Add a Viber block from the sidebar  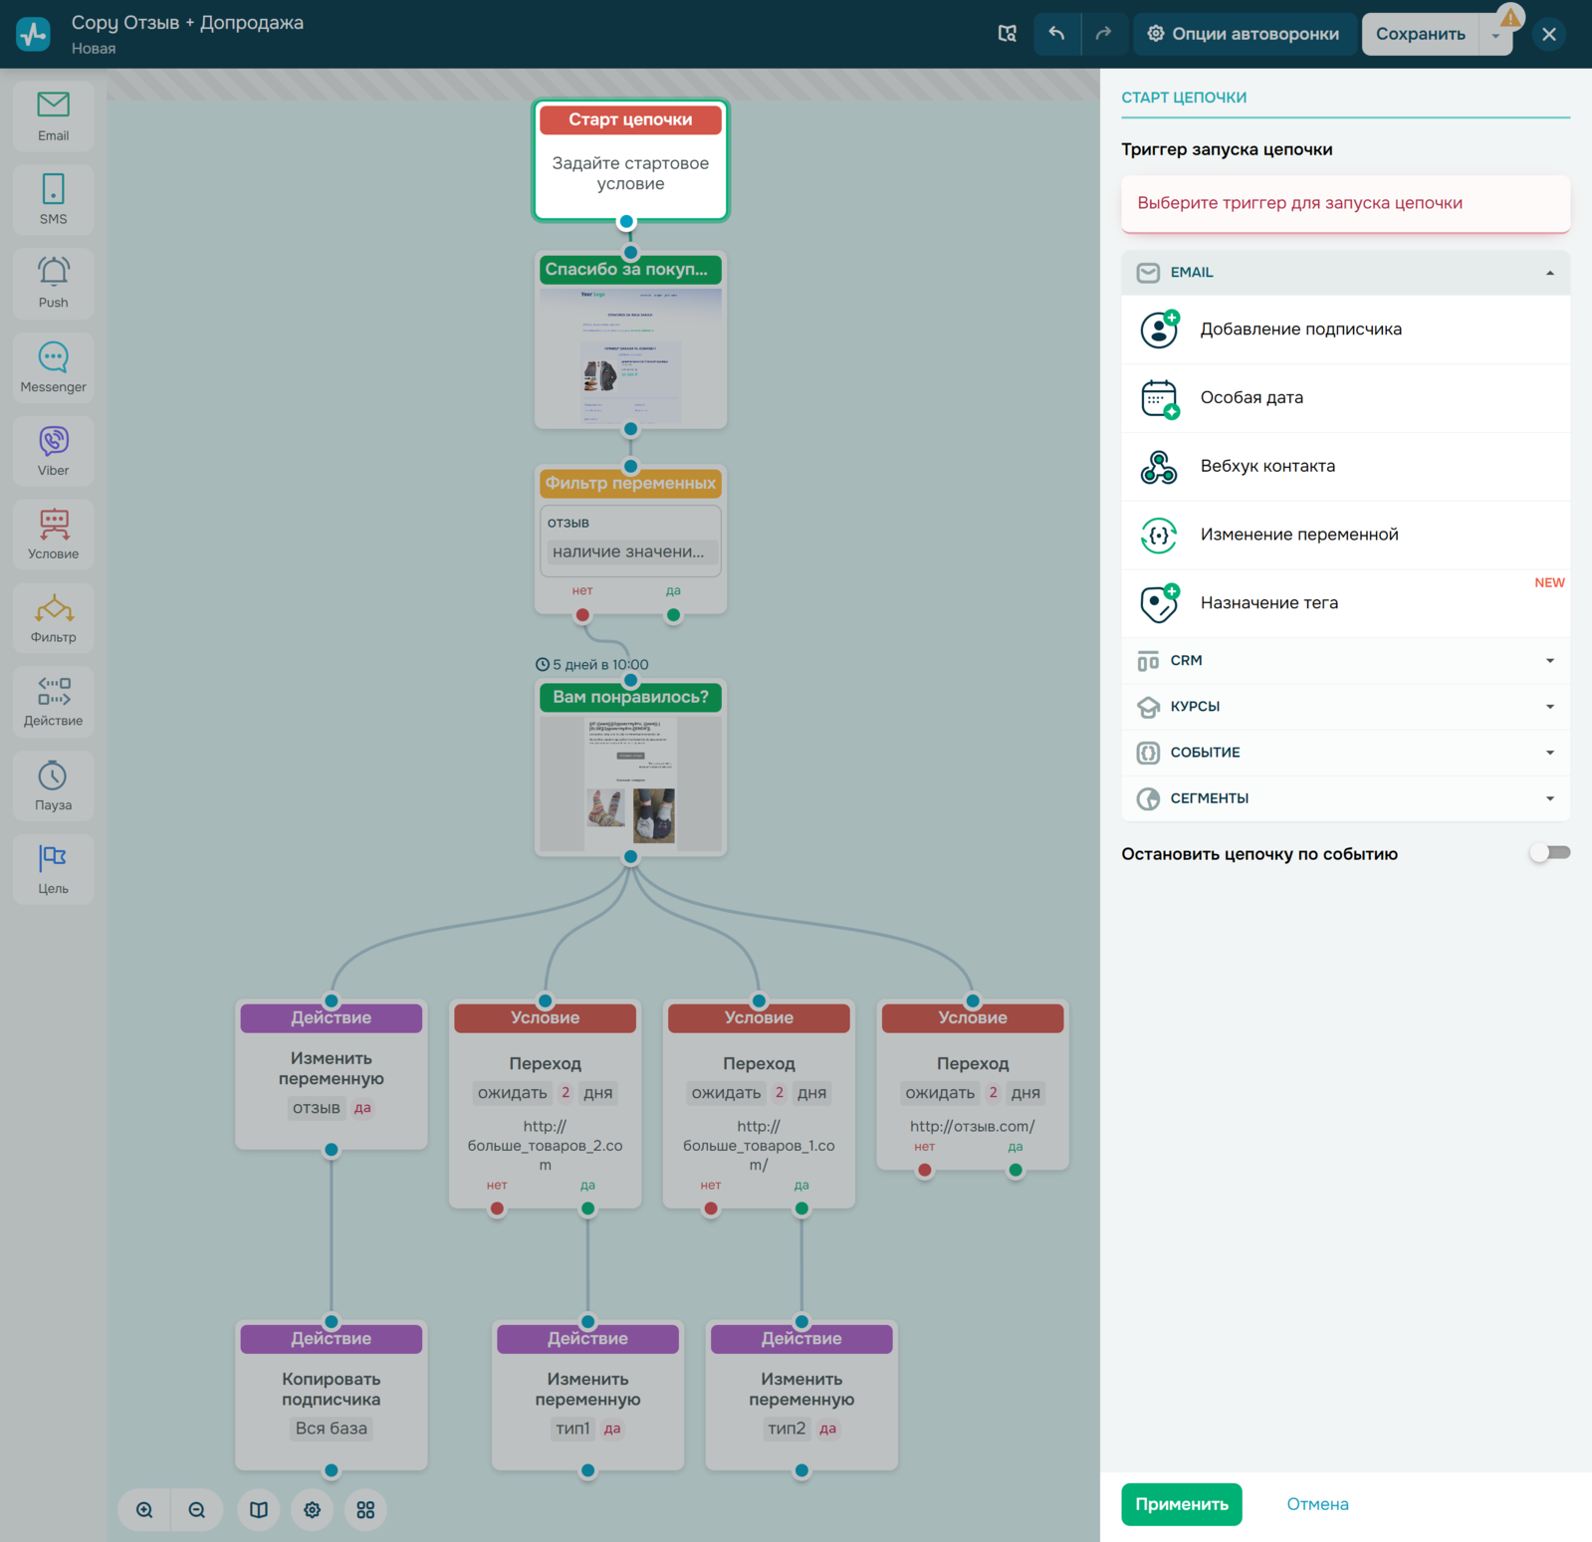point(54,451)
